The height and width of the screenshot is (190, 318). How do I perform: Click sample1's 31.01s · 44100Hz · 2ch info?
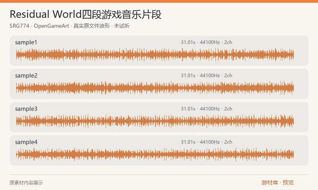(x=206, y=42)
